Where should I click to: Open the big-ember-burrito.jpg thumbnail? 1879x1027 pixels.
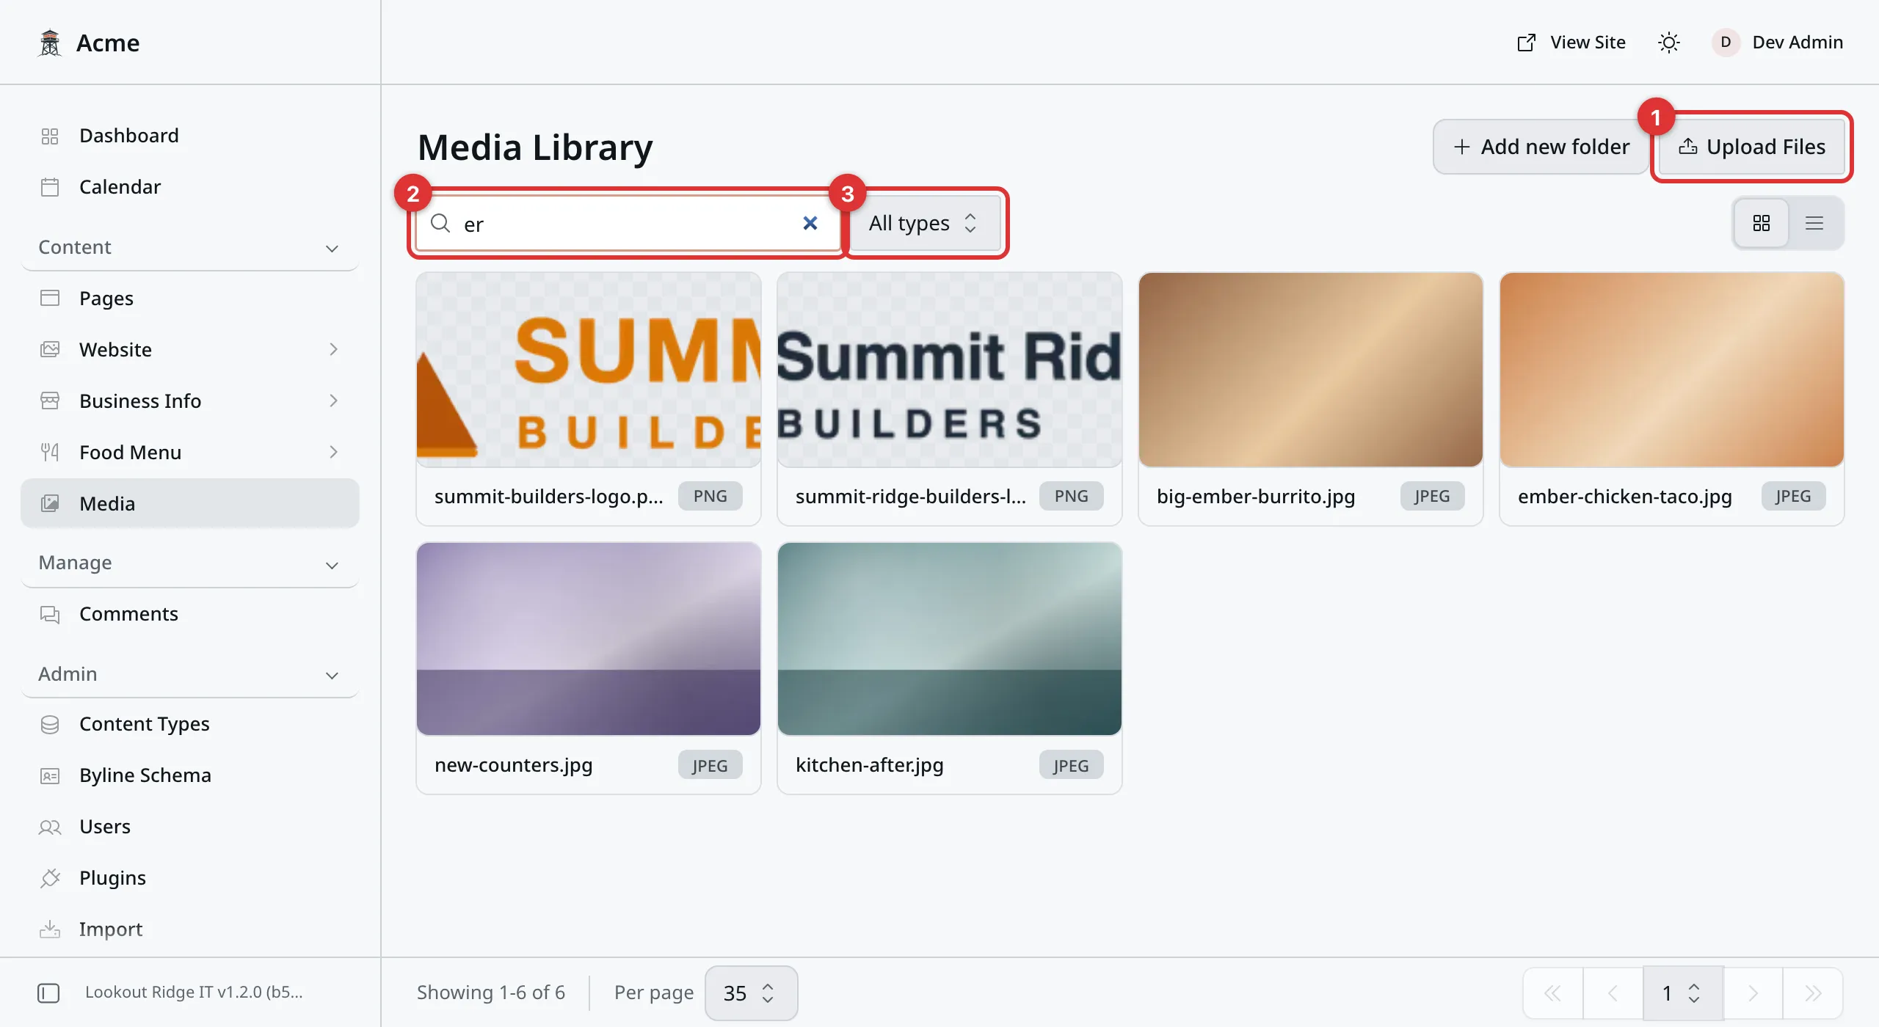[x=1311, y=370]
